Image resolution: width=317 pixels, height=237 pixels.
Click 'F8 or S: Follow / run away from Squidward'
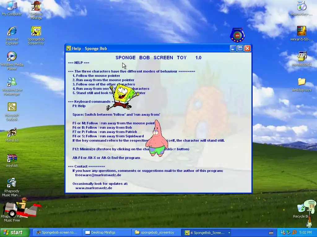pyautogui.click(x=108, y=136)
